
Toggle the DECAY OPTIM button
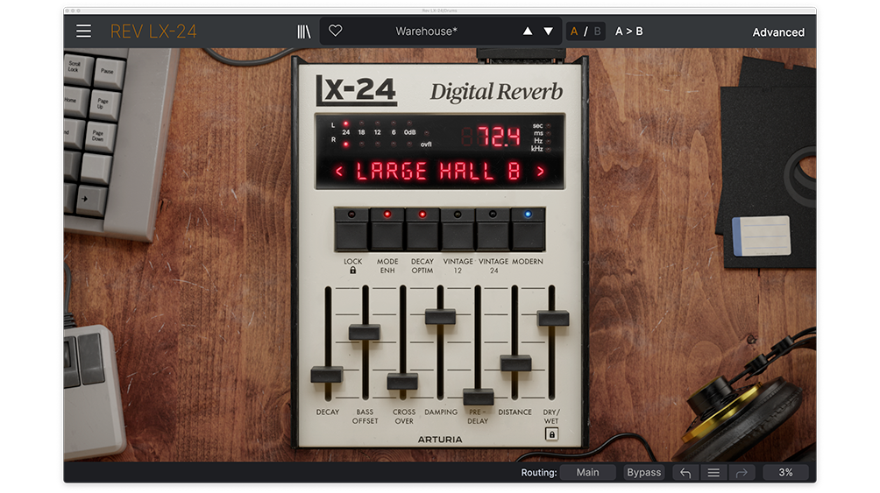tap(422, 230)
